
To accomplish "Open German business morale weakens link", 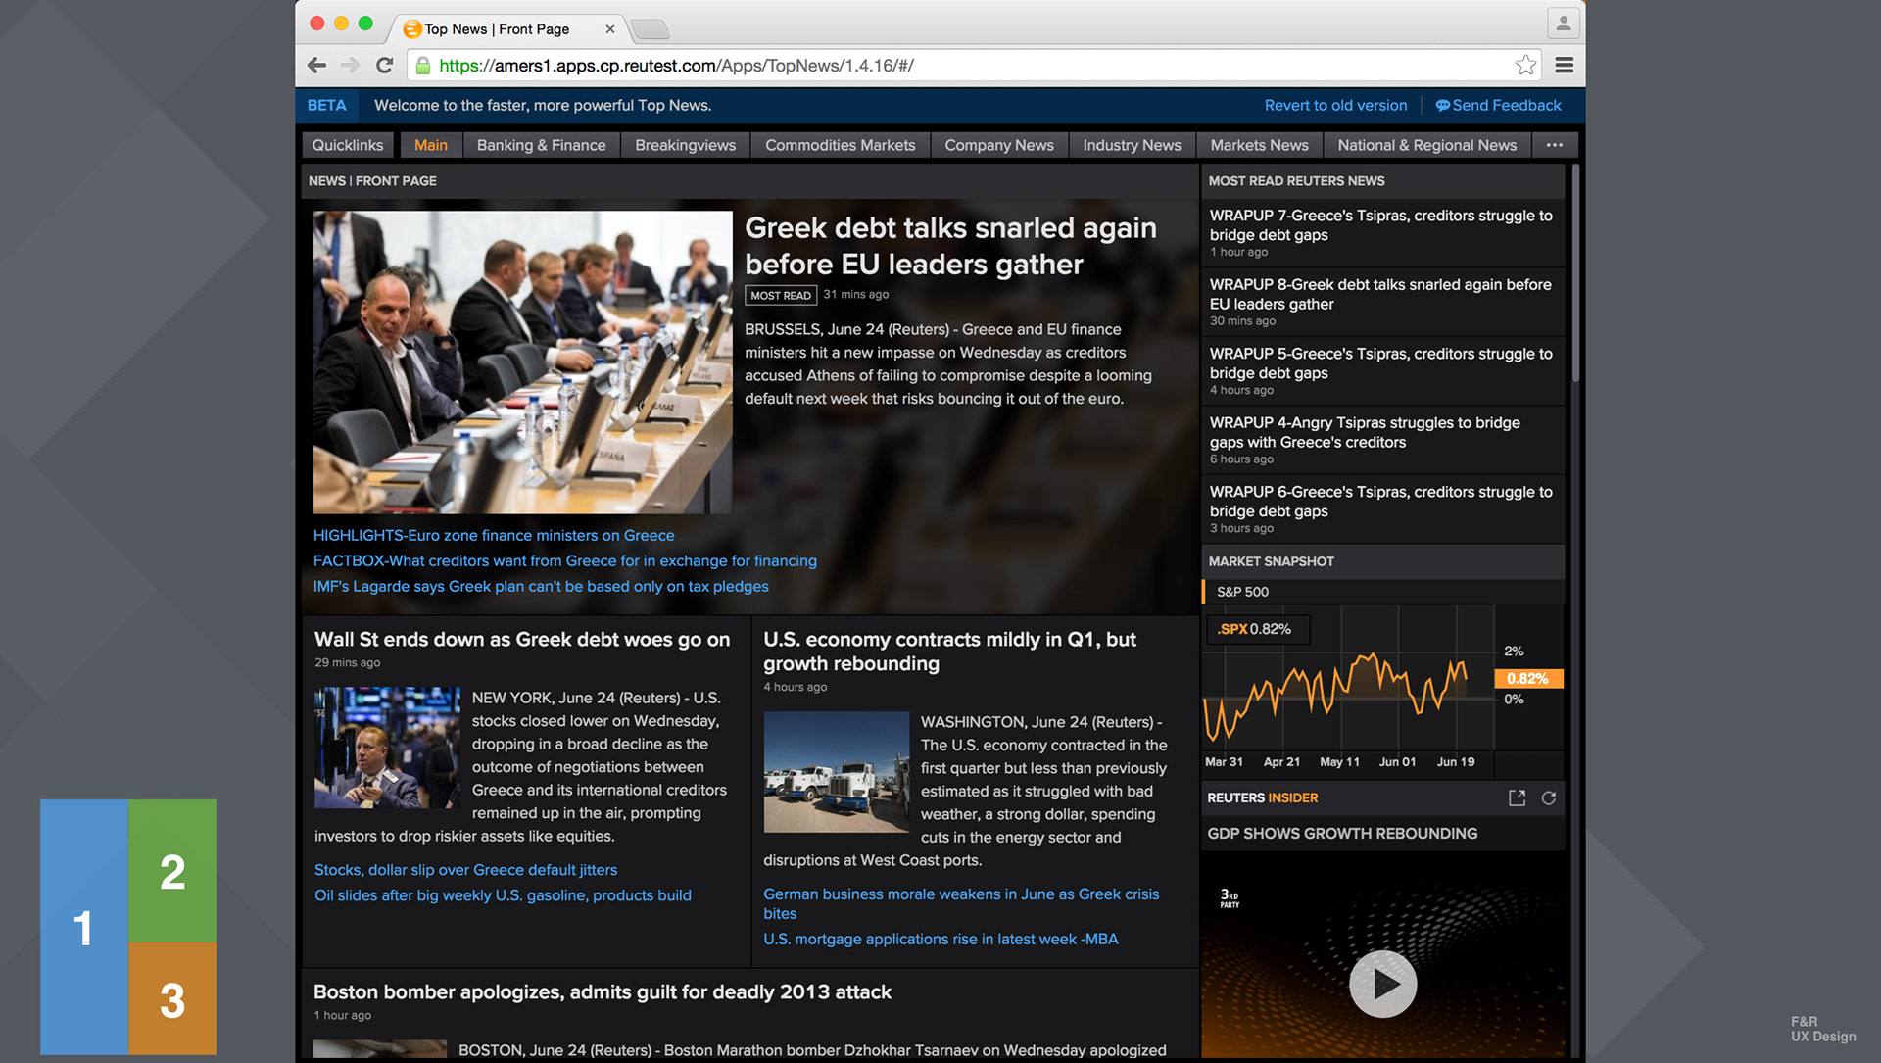I will (961, 903).
